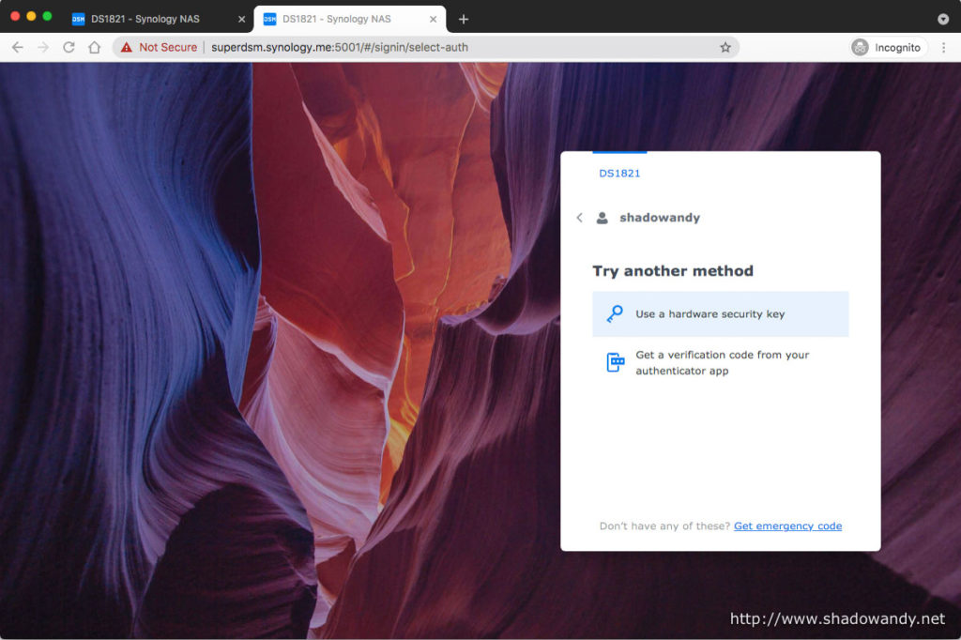Open Chrome three-dot menu
The height and width of the screenshot is (640, 961).
pyautogui.click(x=943, y=47)
